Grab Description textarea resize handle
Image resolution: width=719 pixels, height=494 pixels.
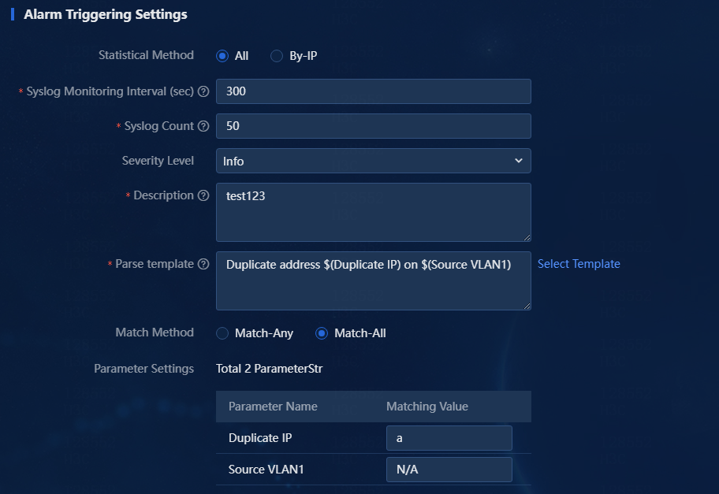pos(527,237)
